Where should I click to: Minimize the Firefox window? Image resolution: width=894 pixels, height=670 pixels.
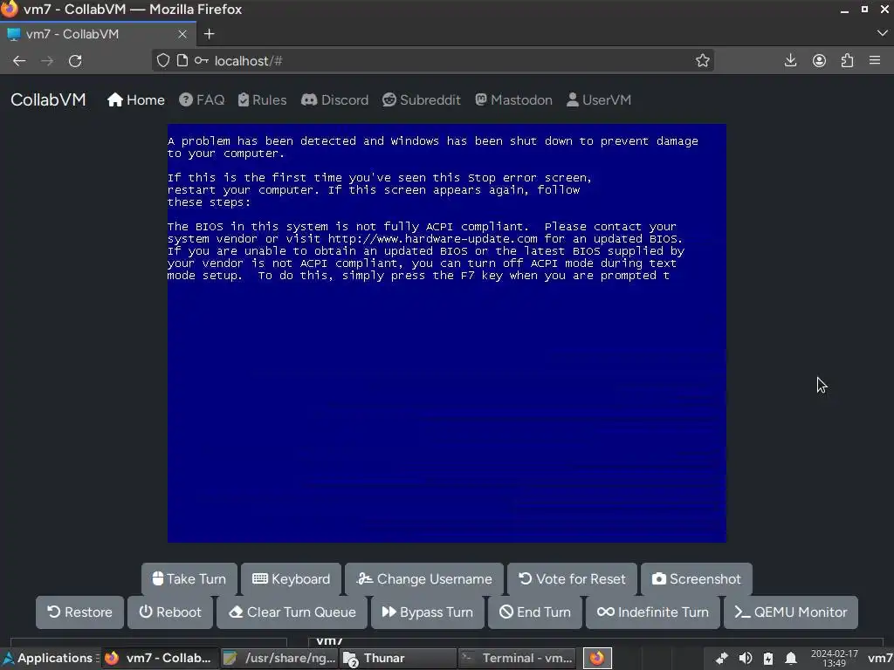click(844, 10)
